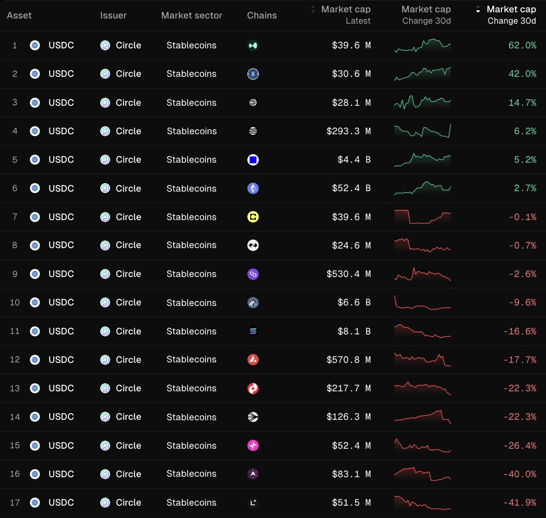Click the Linea chain icon in row 17
The image size is (546, 518).
click(x=253, y=503)
